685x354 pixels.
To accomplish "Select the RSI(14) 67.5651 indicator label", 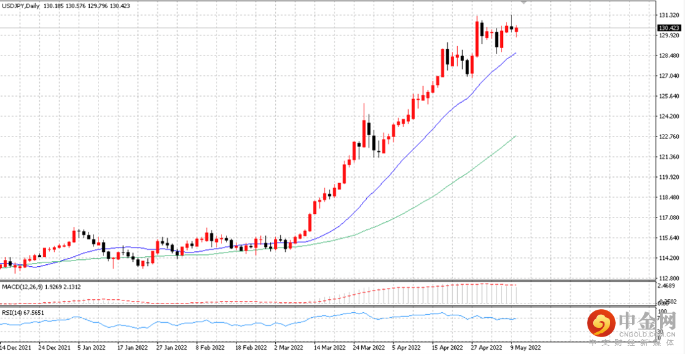I will 23,312.
